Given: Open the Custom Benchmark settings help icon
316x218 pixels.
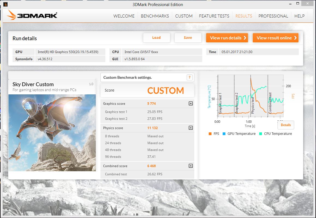Looking at the screenshot, I should 189,77.
